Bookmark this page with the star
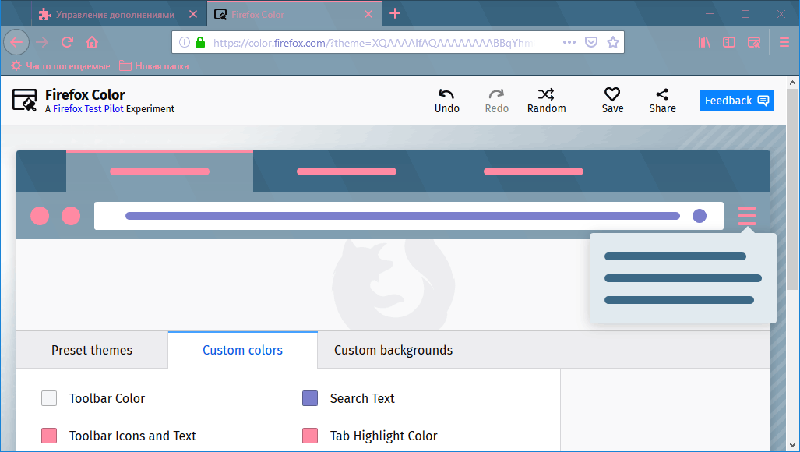The width and height of the screenshot is (800, 452). coord(613,42)
